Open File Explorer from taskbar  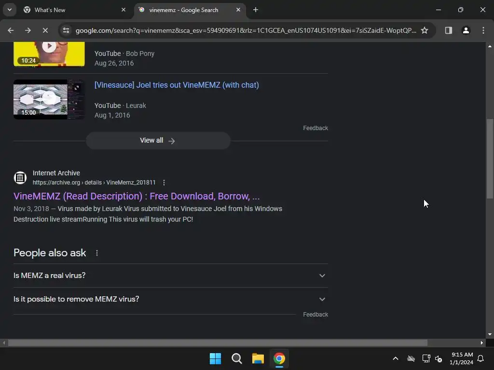coord(258,358)
